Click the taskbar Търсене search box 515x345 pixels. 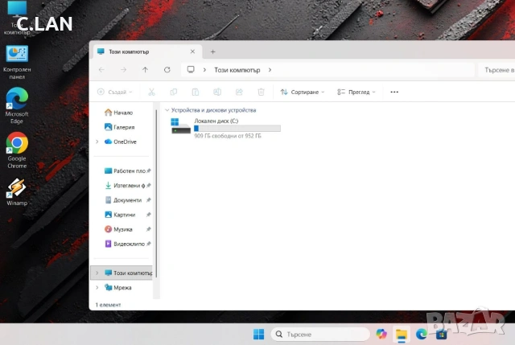320,335
